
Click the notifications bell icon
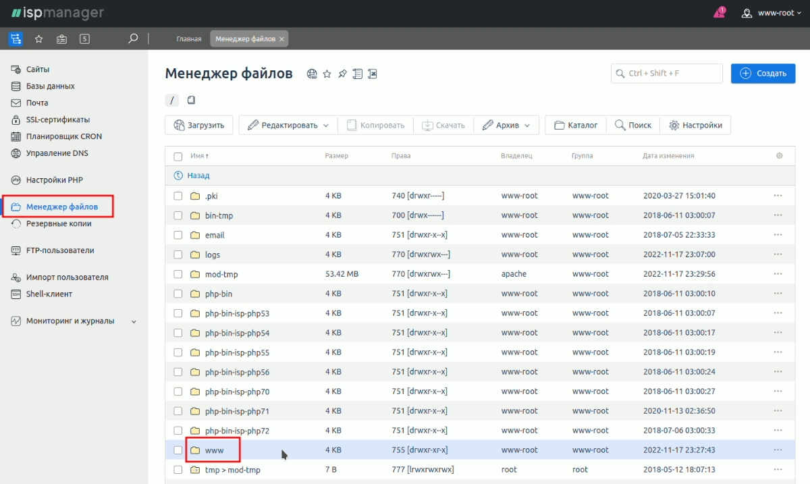[720, 13]
